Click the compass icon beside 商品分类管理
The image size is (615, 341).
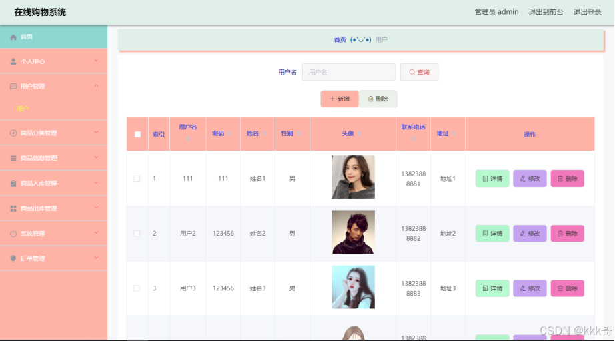[13, 133]
